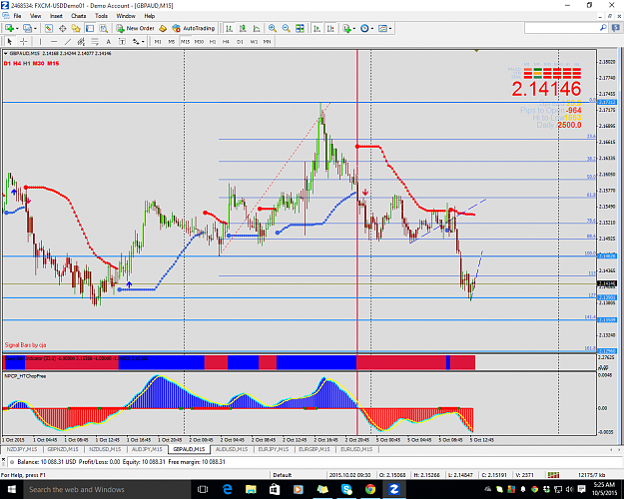Viewport: 624px width, 499px height.
Task: Switch to AUDUSD,M15 chart tab
Action: click(232, 449)
